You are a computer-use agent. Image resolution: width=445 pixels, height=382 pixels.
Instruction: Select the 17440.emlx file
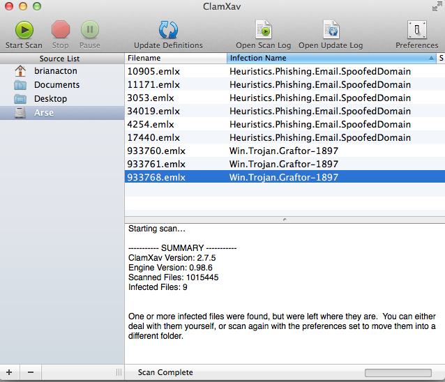(153, 138)
